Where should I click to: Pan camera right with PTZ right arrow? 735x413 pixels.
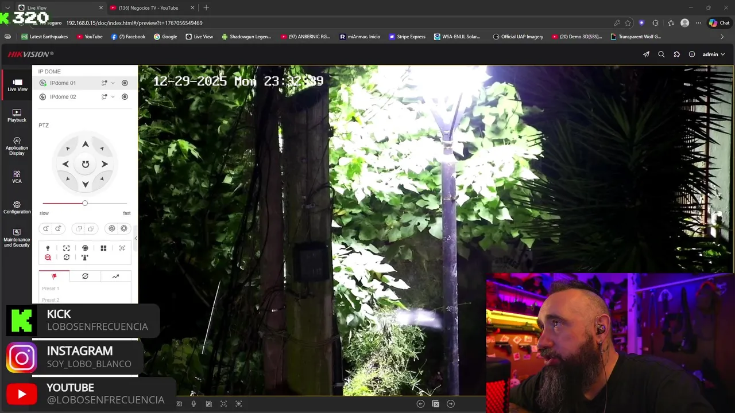(x=105, y=164)
